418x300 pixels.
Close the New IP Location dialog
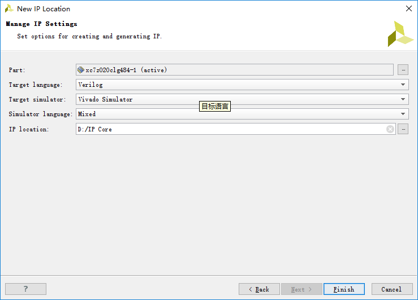click(409, 8)
